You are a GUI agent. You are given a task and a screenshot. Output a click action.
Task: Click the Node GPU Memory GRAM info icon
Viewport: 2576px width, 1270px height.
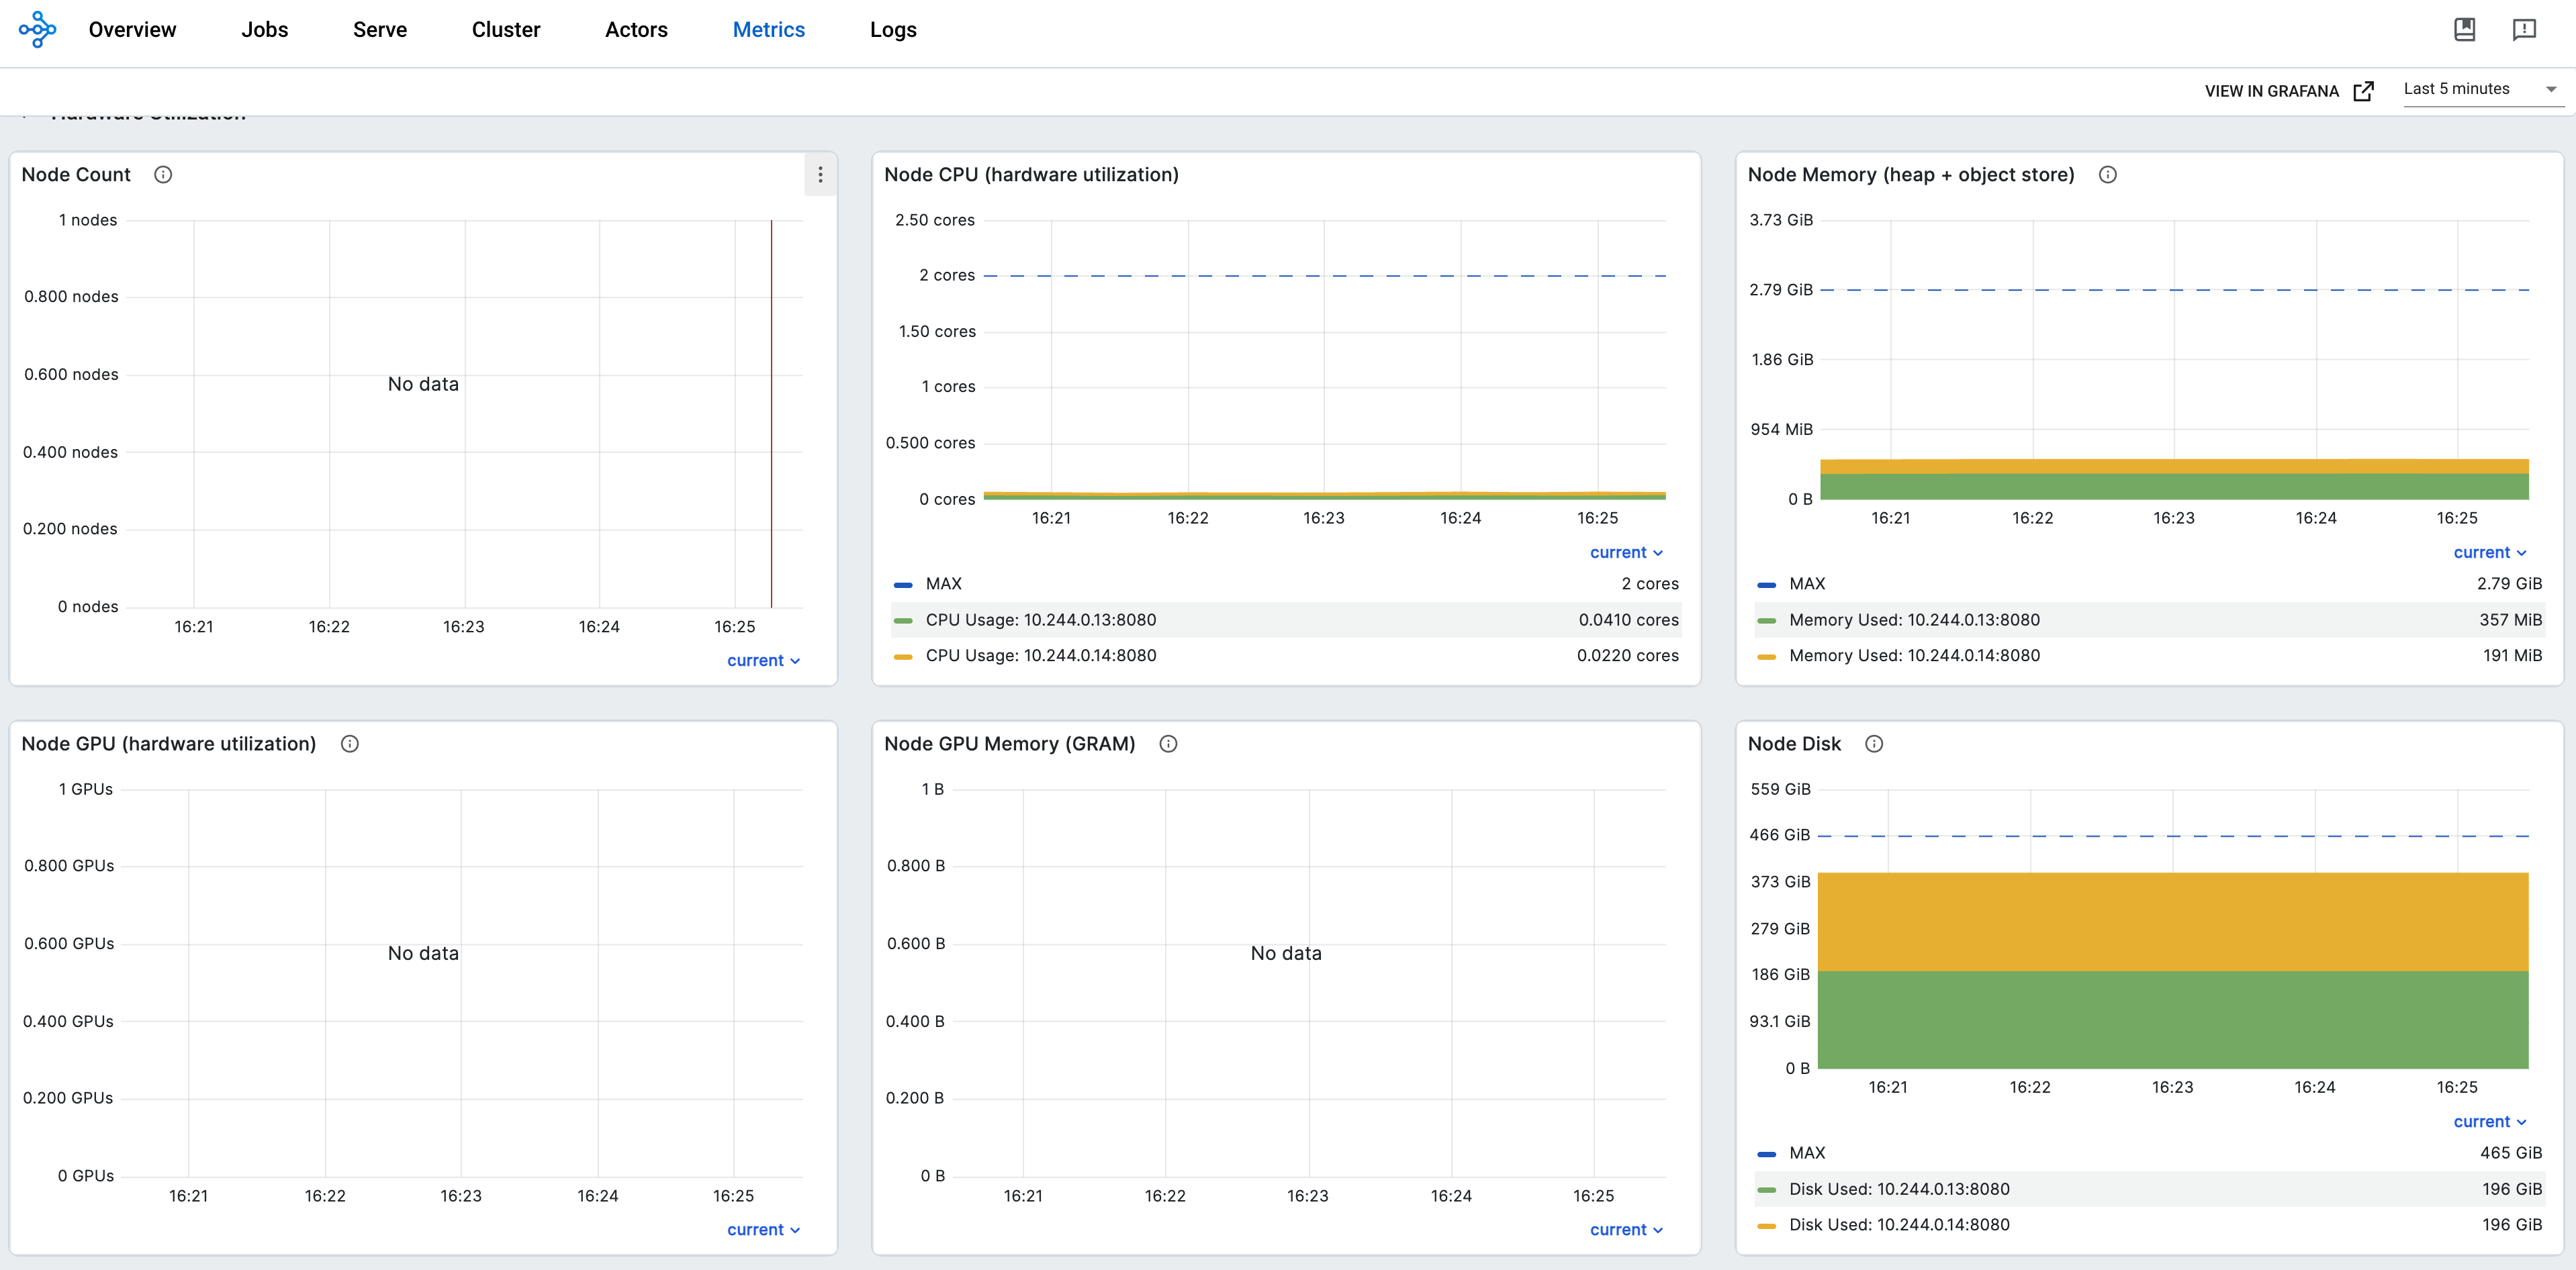click(x=1168, y=744)
